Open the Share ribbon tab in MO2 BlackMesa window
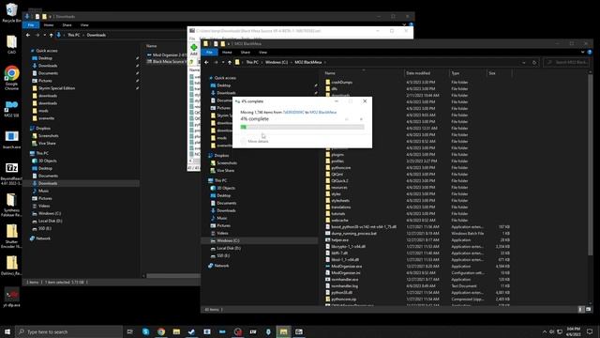 (x=246, y=53)
